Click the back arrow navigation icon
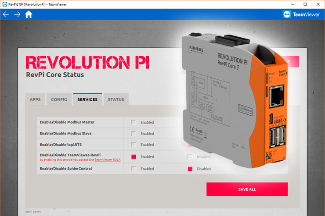This screenshot has height=216, width=325. tap(6, 14)
